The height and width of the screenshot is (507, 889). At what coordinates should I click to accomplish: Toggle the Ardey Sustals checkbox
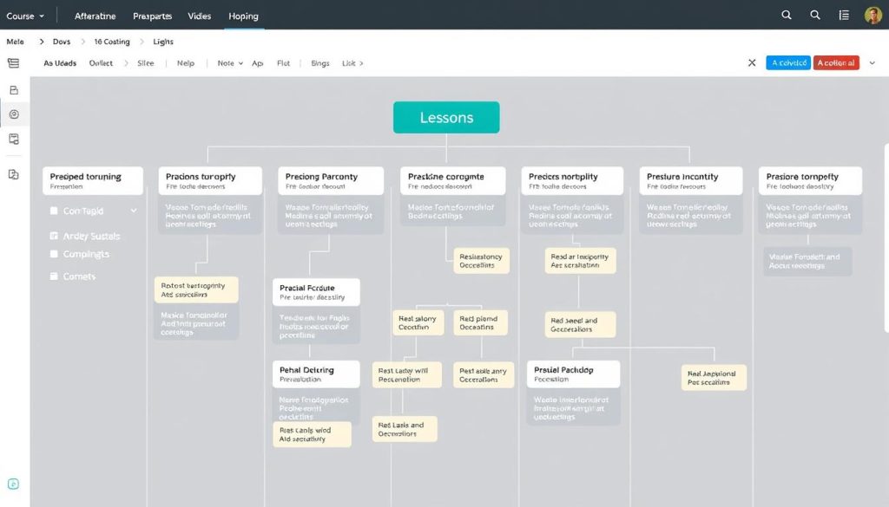tap(55, 236)
